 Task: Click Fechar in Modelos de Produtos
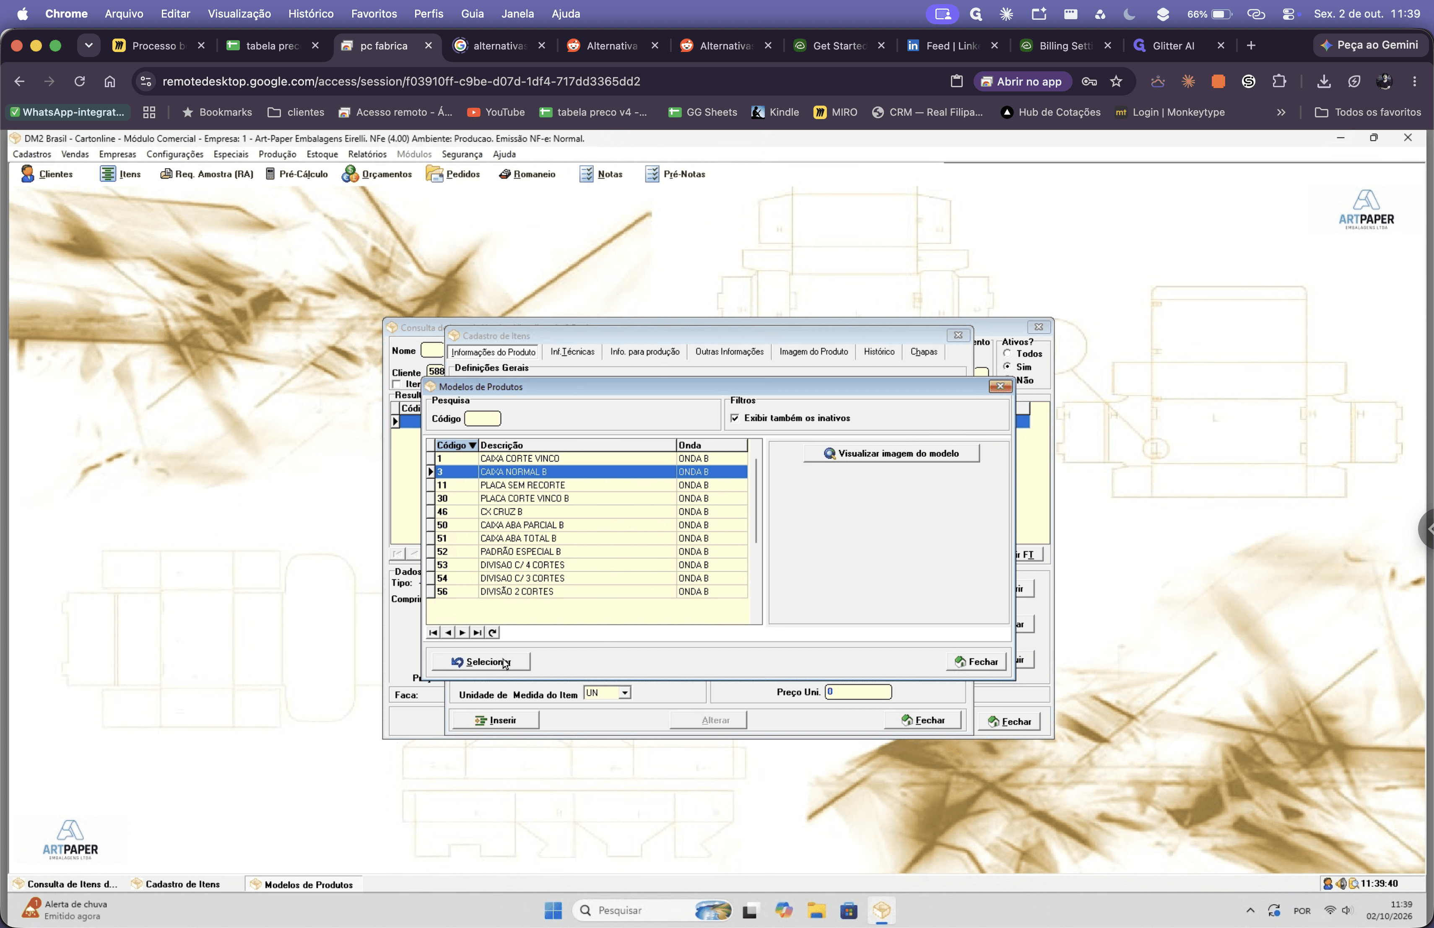click(976, 662)
